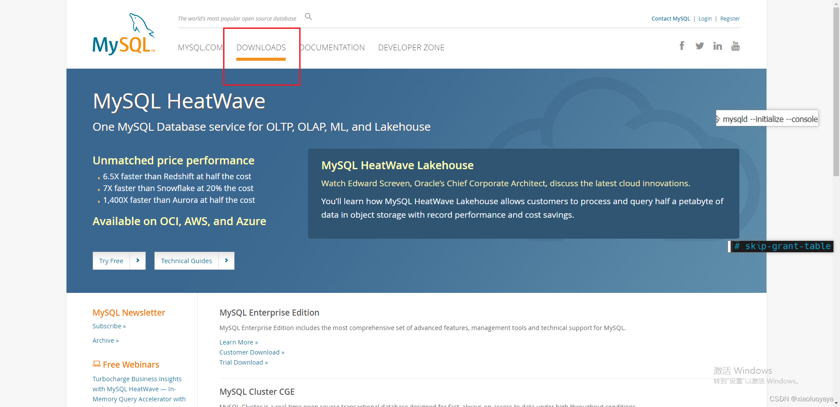Open the Customer Download link
The height and width of the screenshot is (407, 840).
[x=252, y=352]
